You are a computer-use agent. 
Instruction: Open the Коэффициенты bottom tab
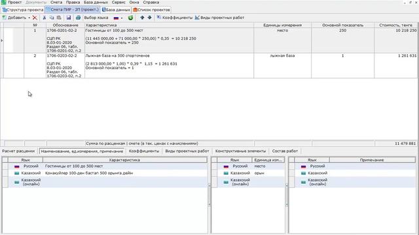point(144,151)
